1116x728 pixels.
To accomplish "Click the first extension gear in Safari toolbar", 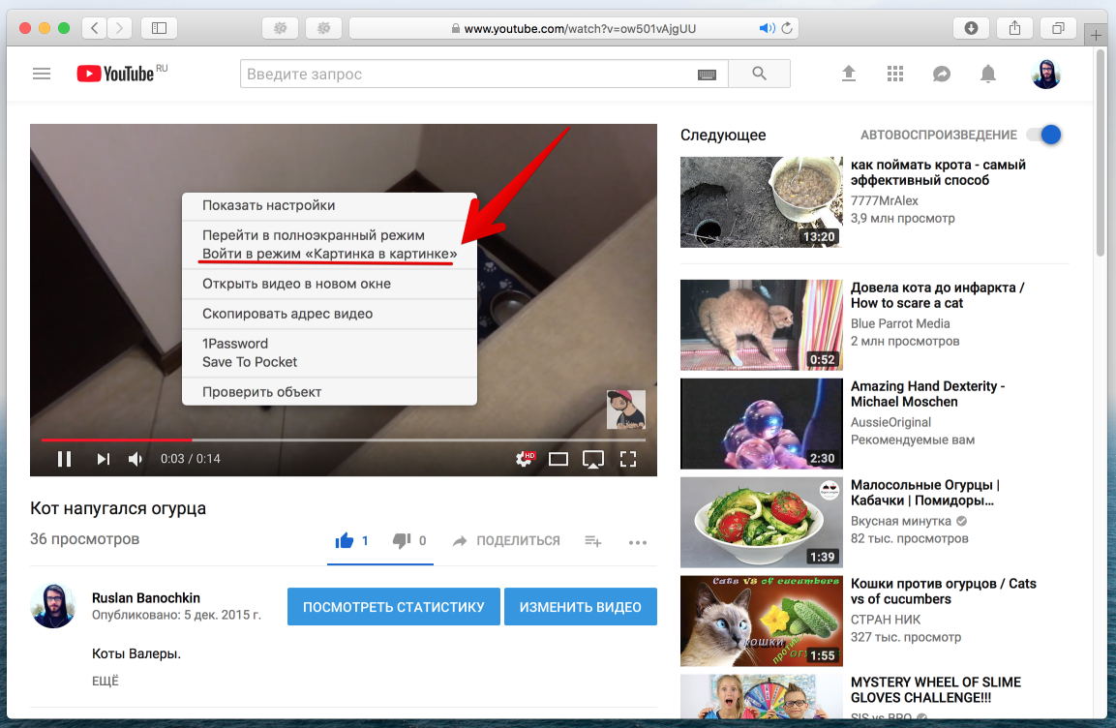I will pos(281,28).
